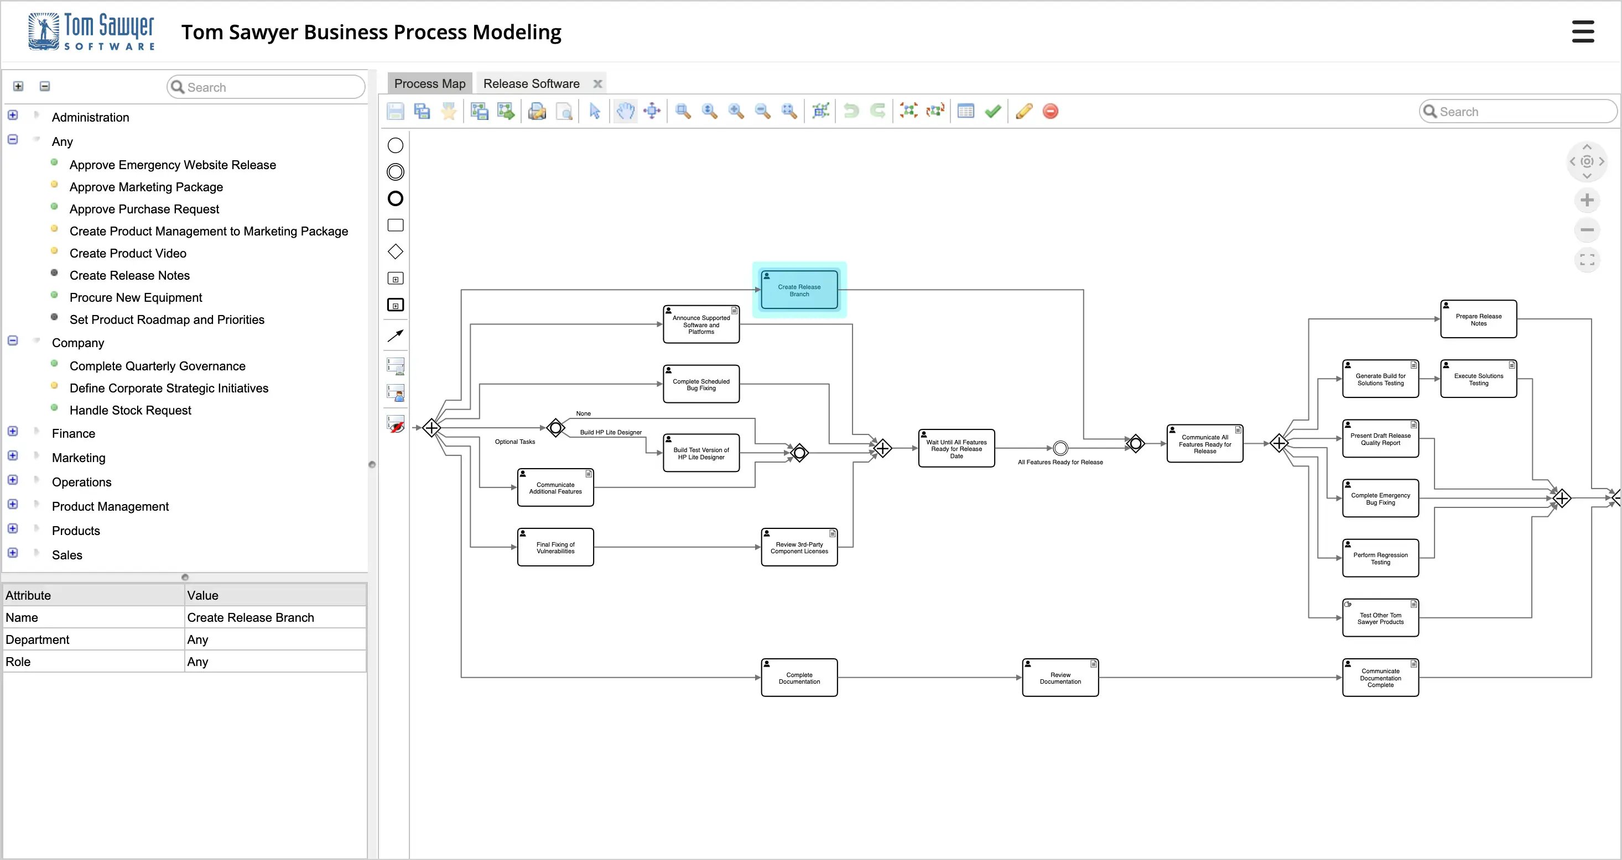Click the pencil edit icon
This screenshot has height=860, width=1622.
coord(1024,111)
